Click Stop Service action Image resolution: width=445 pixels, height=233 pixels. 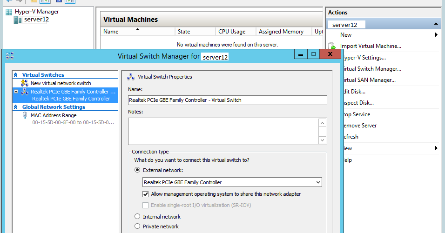coord(357,114)
